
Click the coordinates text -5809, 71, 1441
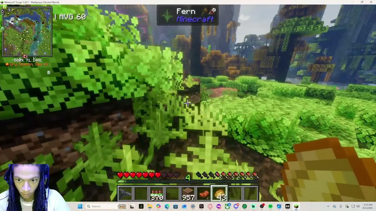pyautogui.click(x=26, y=60)
